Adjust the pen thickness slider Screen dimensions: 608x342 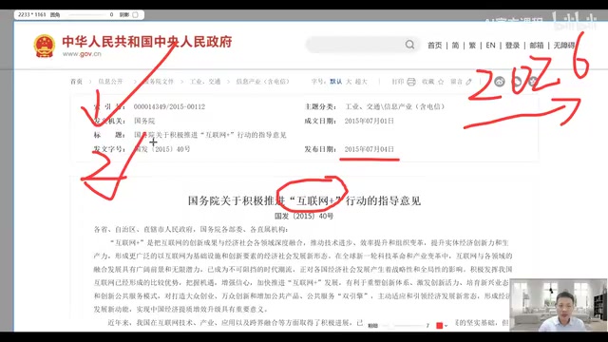pos(403,326)
